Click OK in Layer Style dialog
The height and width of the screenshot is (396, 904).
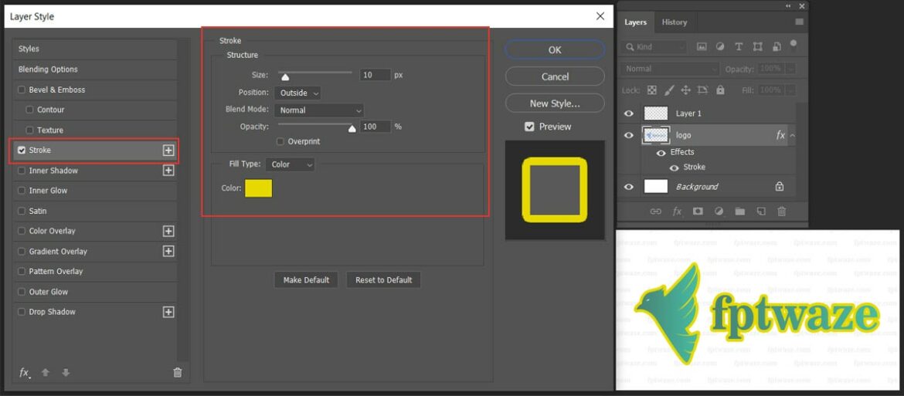click(555, 50)
